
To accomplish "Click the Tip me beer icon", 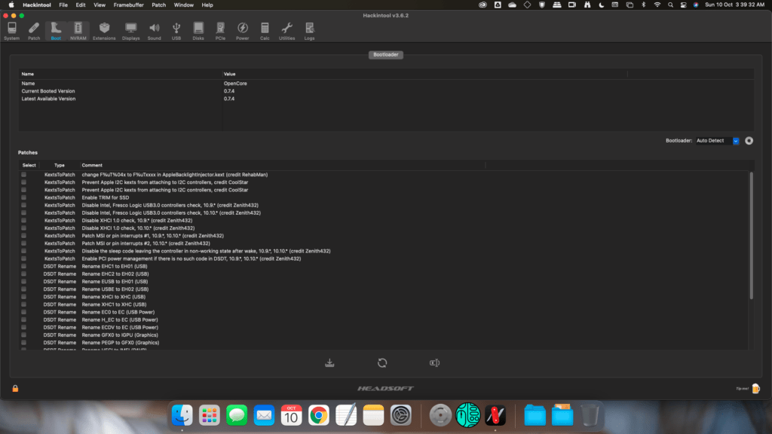I will click(x=755, y=389).
